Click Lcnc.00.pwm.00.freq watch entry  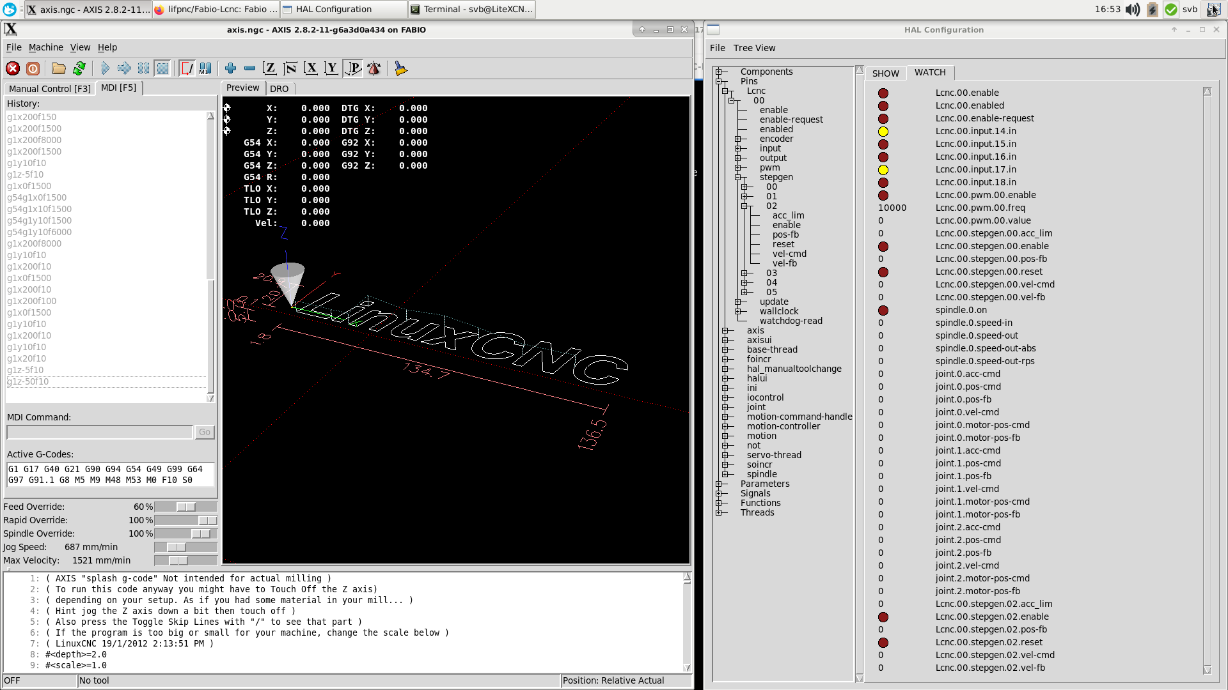980,208
